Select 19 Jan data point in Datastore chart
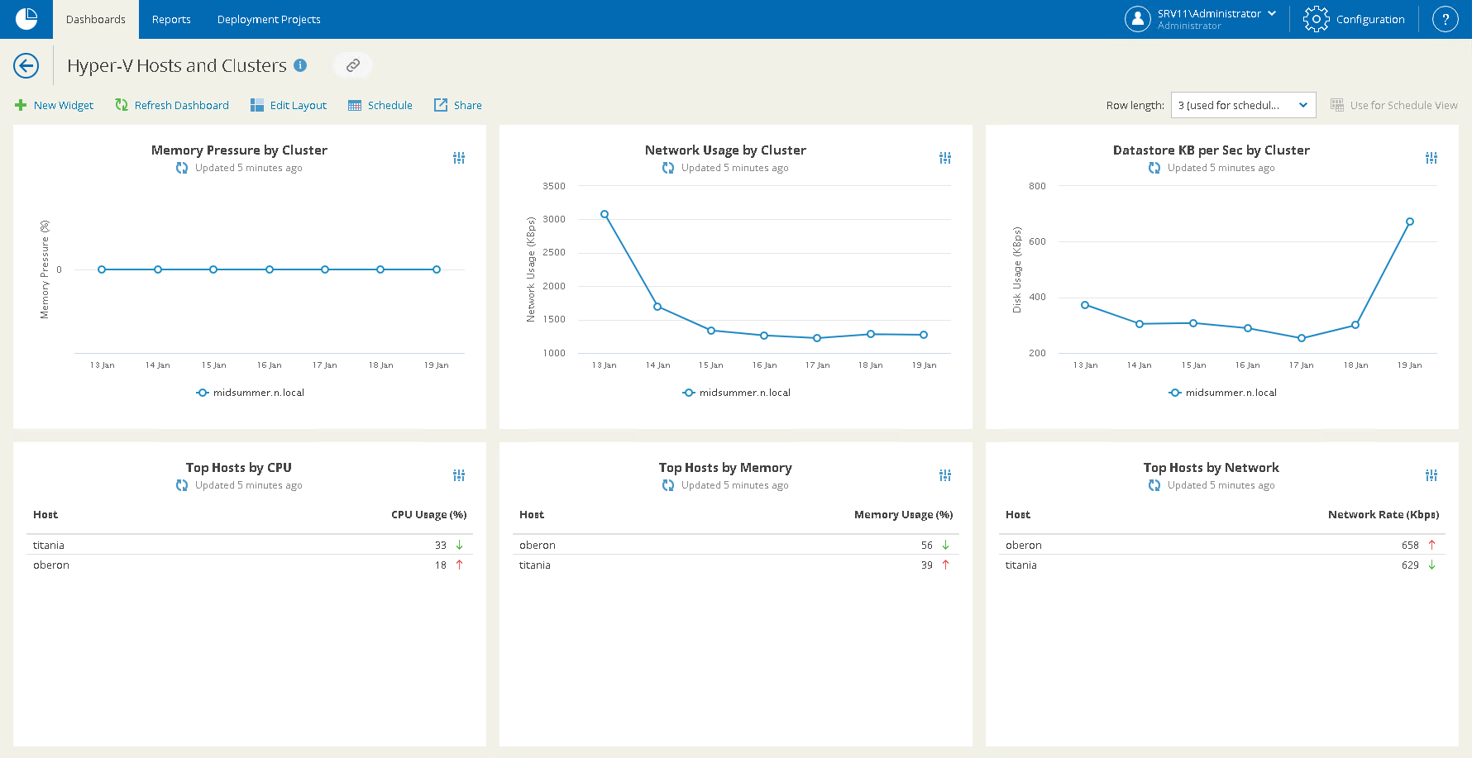The width and height of the screenshot is (1472, 758). tap(1410, 222)
